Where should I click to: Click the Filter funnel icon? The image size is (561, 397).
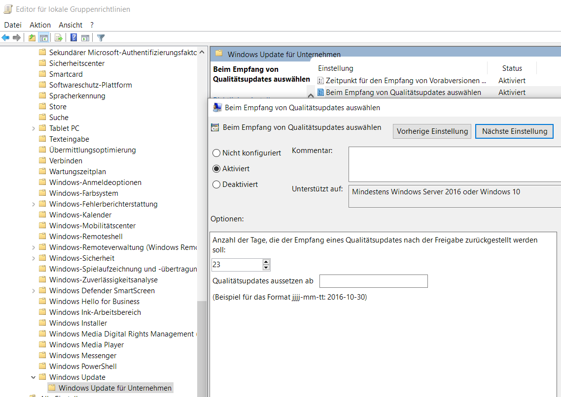[x=101, y=37]
